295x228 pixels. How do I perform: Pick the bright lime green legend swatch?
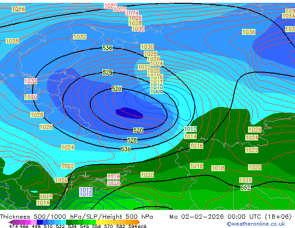pos(93,222)
